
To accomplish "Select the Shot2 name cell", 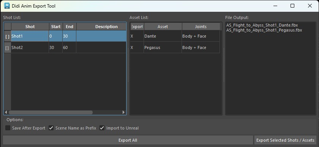I will [30, 47].
